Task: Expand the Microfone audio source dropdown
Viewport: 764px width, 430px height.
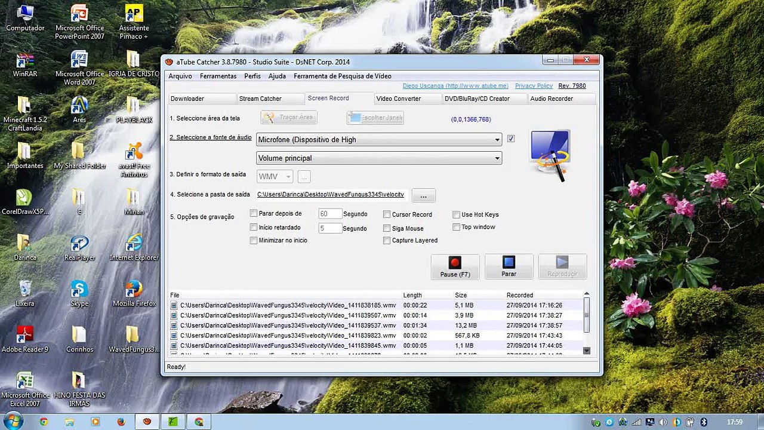Action: (x=379, y=139)
